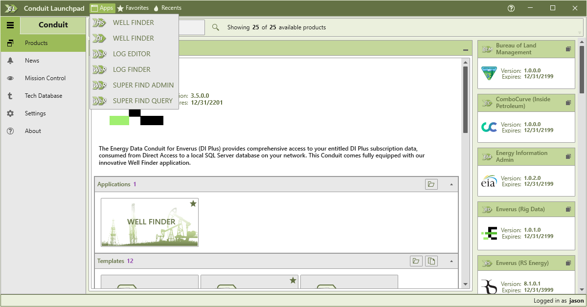Click third template tile thumbnail
This screenshot has width=587, height=307.
coord(349,282)
